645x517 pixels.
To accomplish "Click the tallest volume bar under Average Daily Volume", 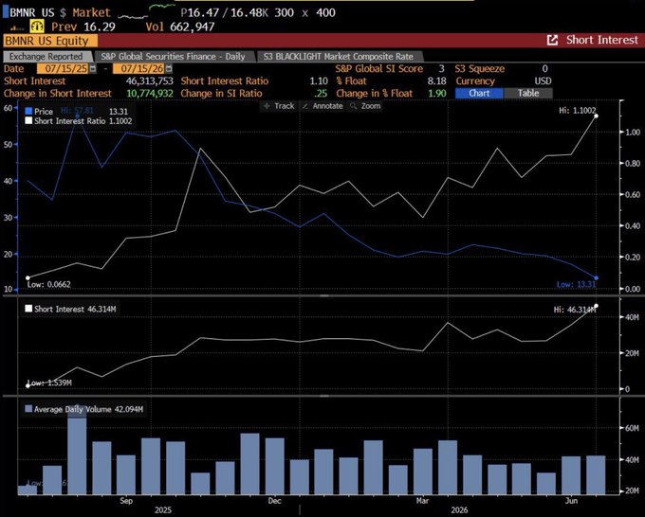I will (77, 450).
